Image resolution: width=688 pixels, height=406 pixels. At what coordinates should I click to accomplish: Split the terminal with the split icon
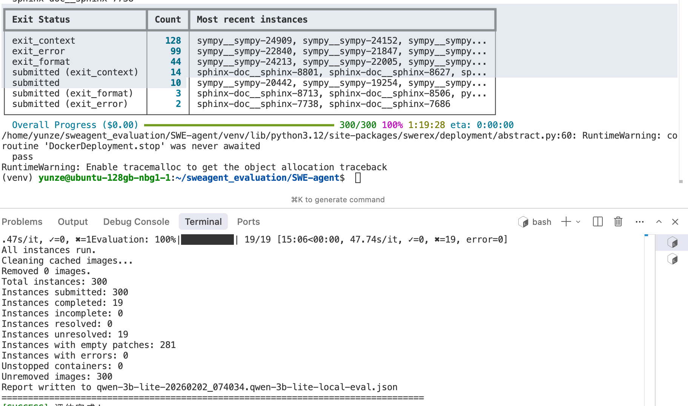coord(597,222)
